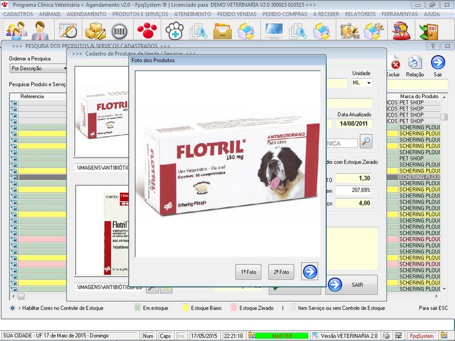The image size is (455, 341).
Task: Open the A RECEBER menu
Action: [x=326, y=14]
